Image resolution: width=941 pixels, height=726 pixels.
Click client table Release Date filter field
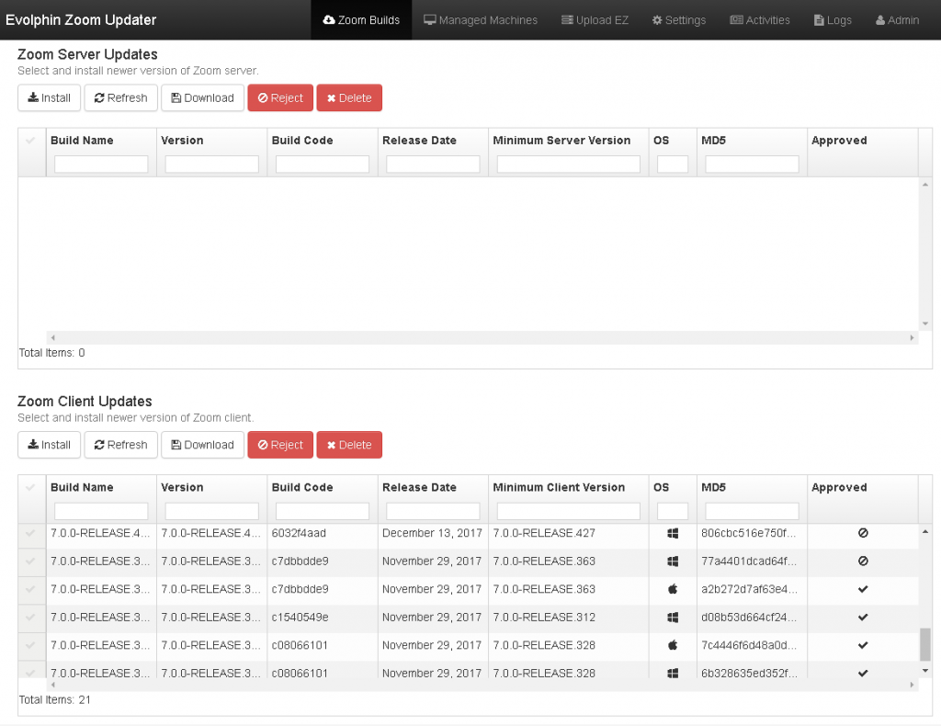point(433,511)
